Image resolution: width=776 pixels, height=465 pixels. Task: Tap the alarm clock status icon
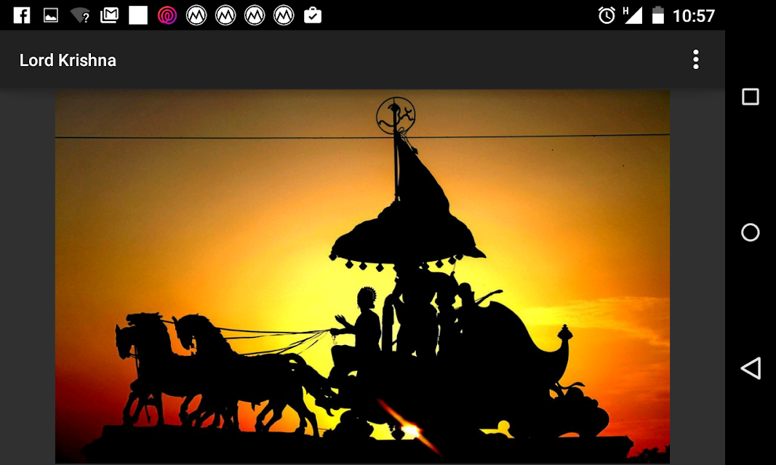coord(607,15)
